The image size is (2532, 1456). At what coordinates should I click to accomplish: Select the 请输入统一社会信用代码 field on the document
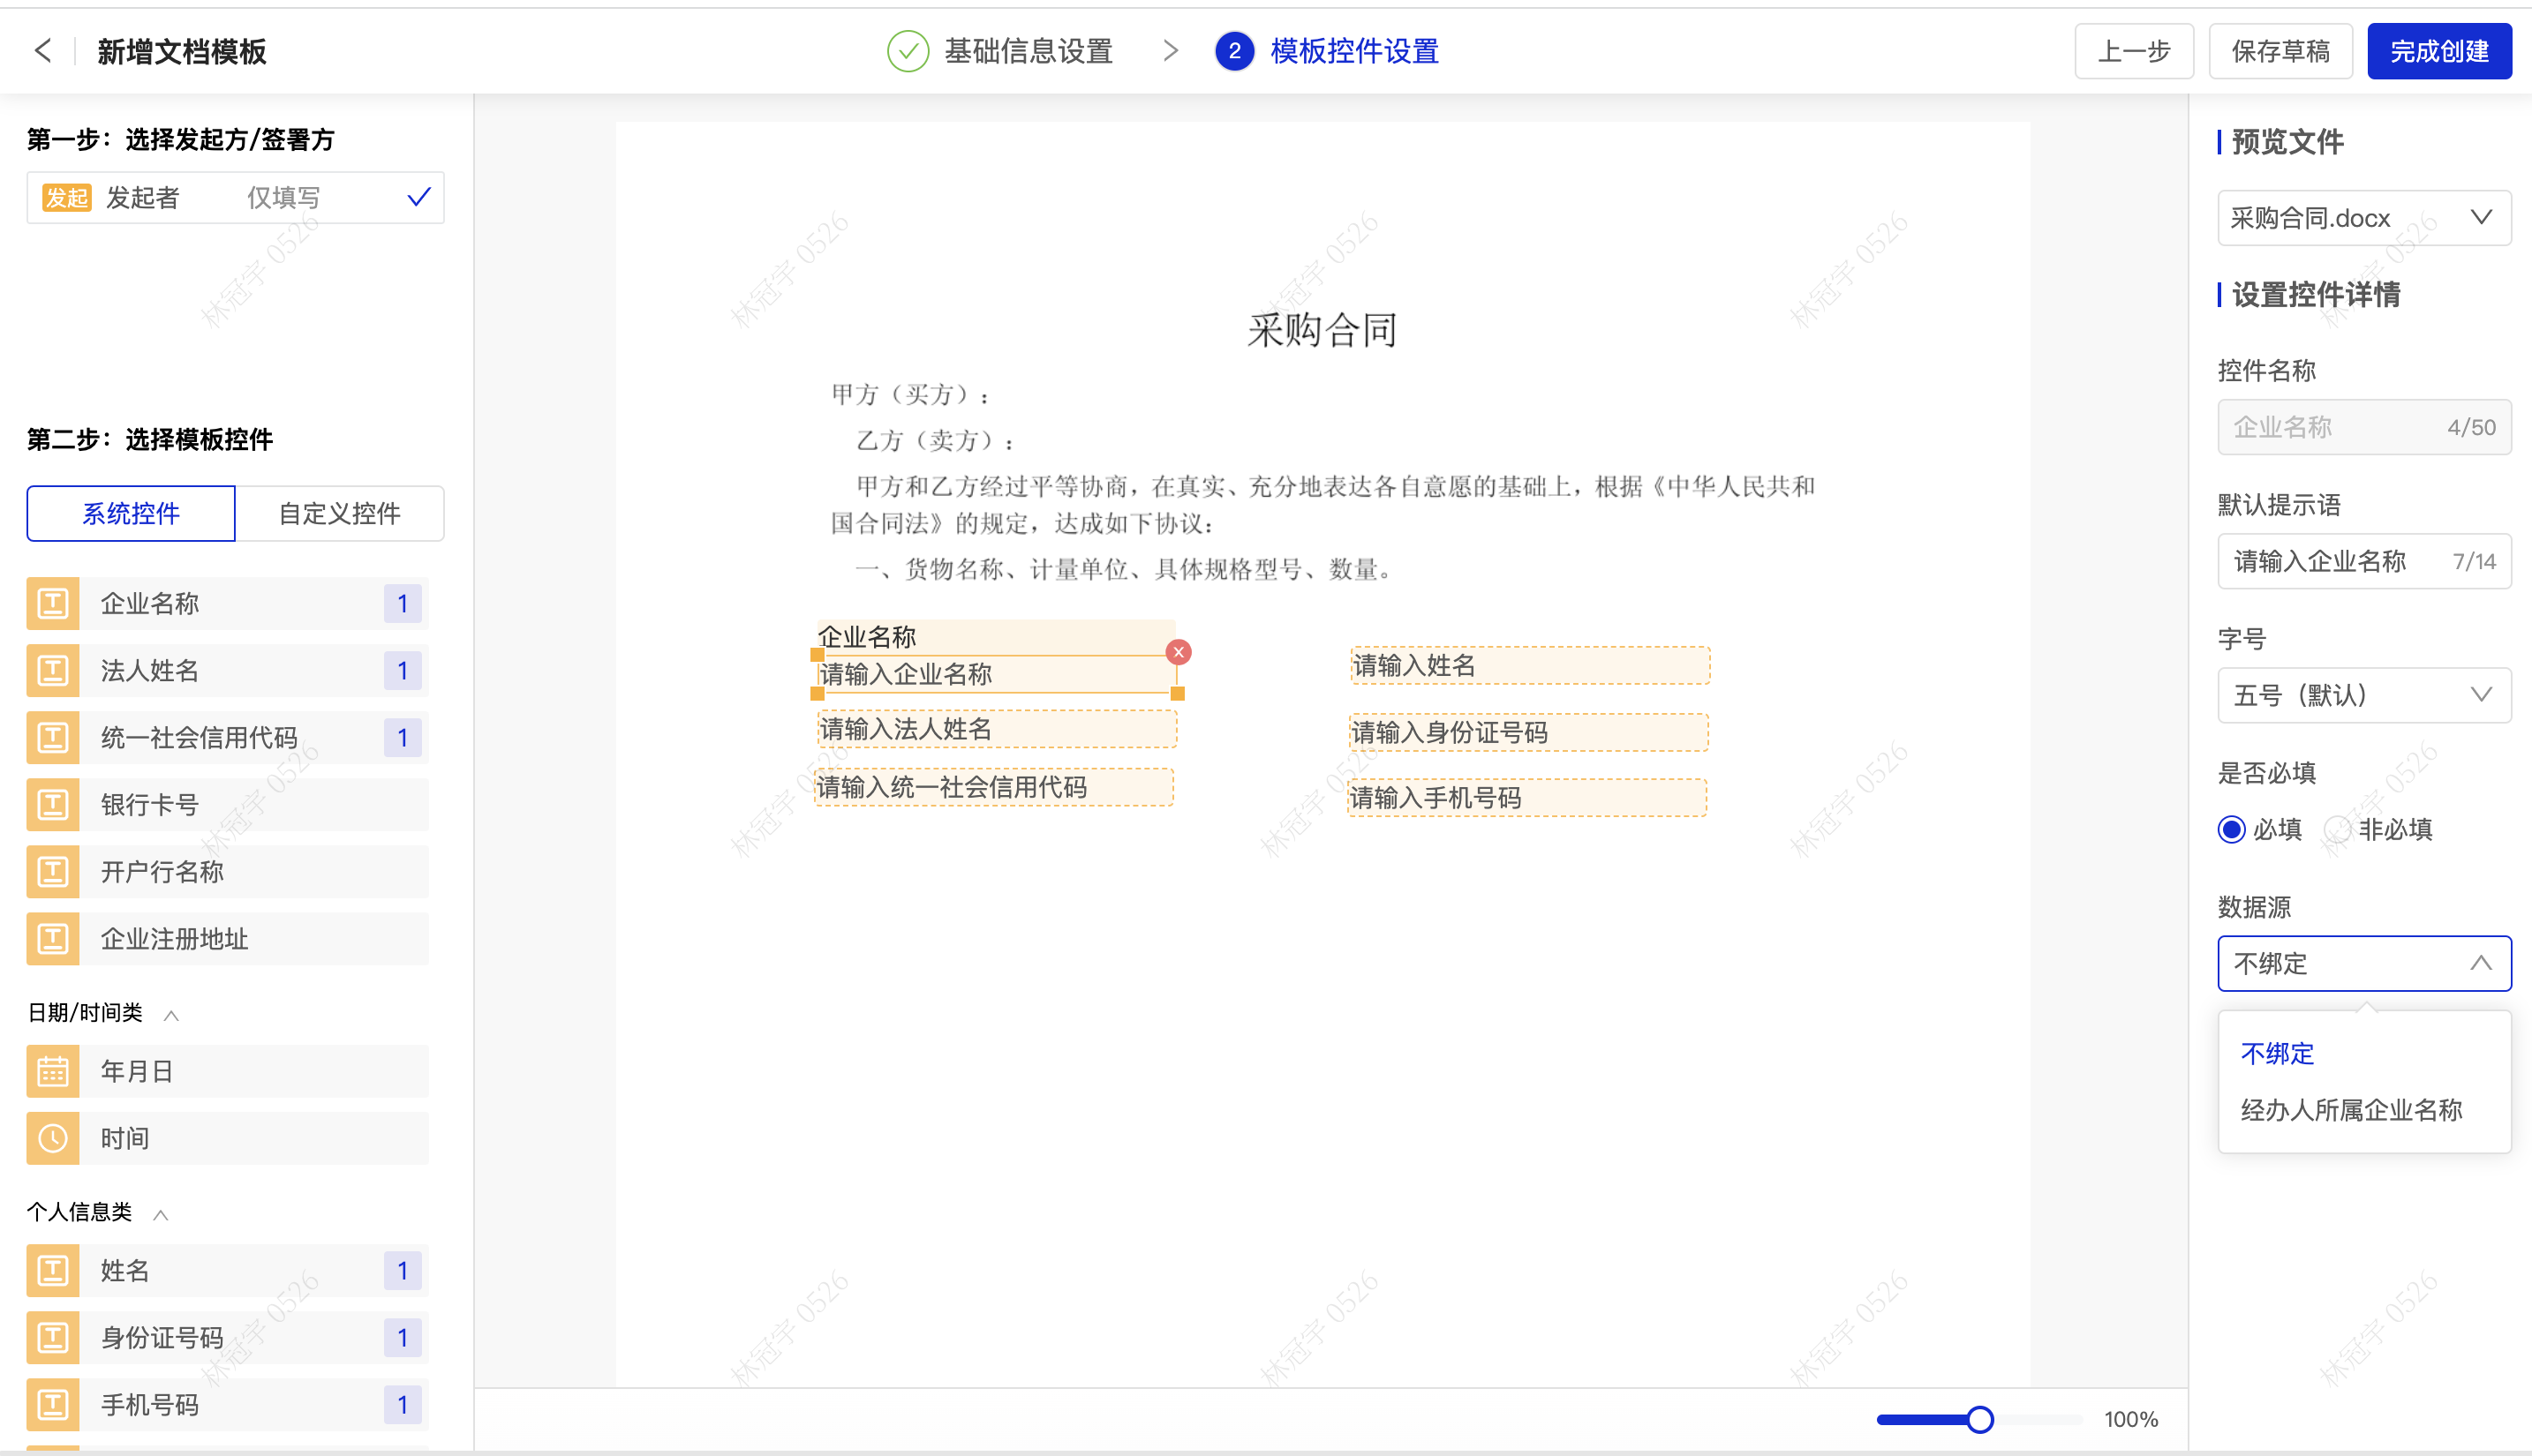tap(993, 787)
